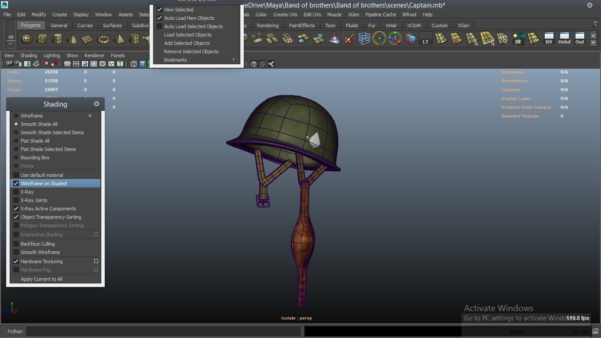Enable X-Ray Joints checkbox
The width and height of the screenshot is (601, 338).
(16, 200)
